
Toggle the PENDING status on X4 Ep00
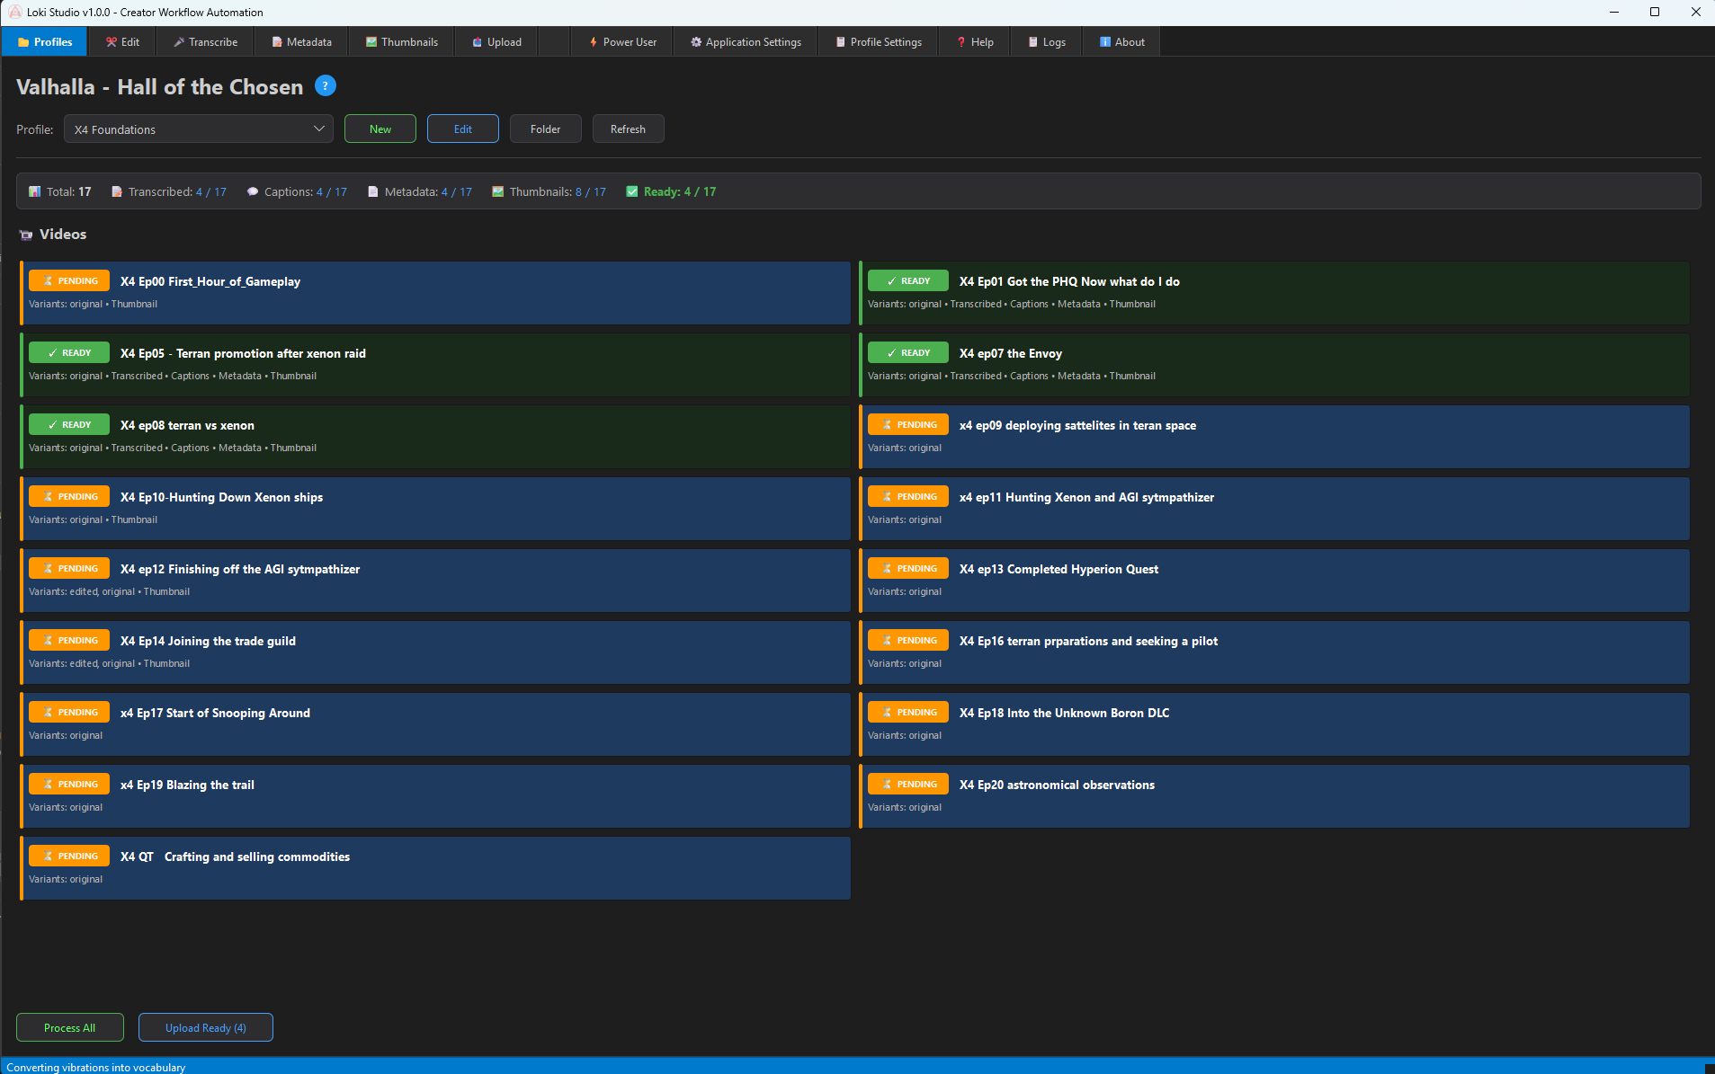coord(68,280)
